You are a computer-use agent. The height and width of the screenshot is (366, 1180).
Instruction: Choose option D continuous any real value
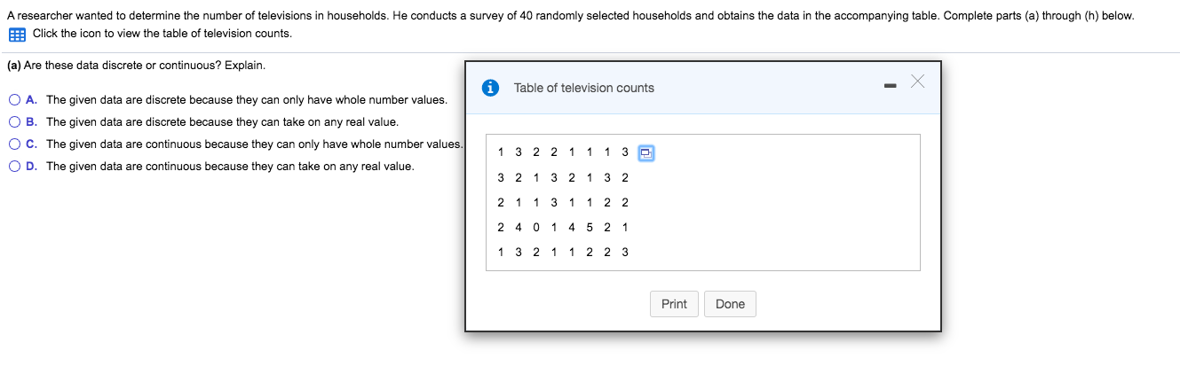click(16, 167)
